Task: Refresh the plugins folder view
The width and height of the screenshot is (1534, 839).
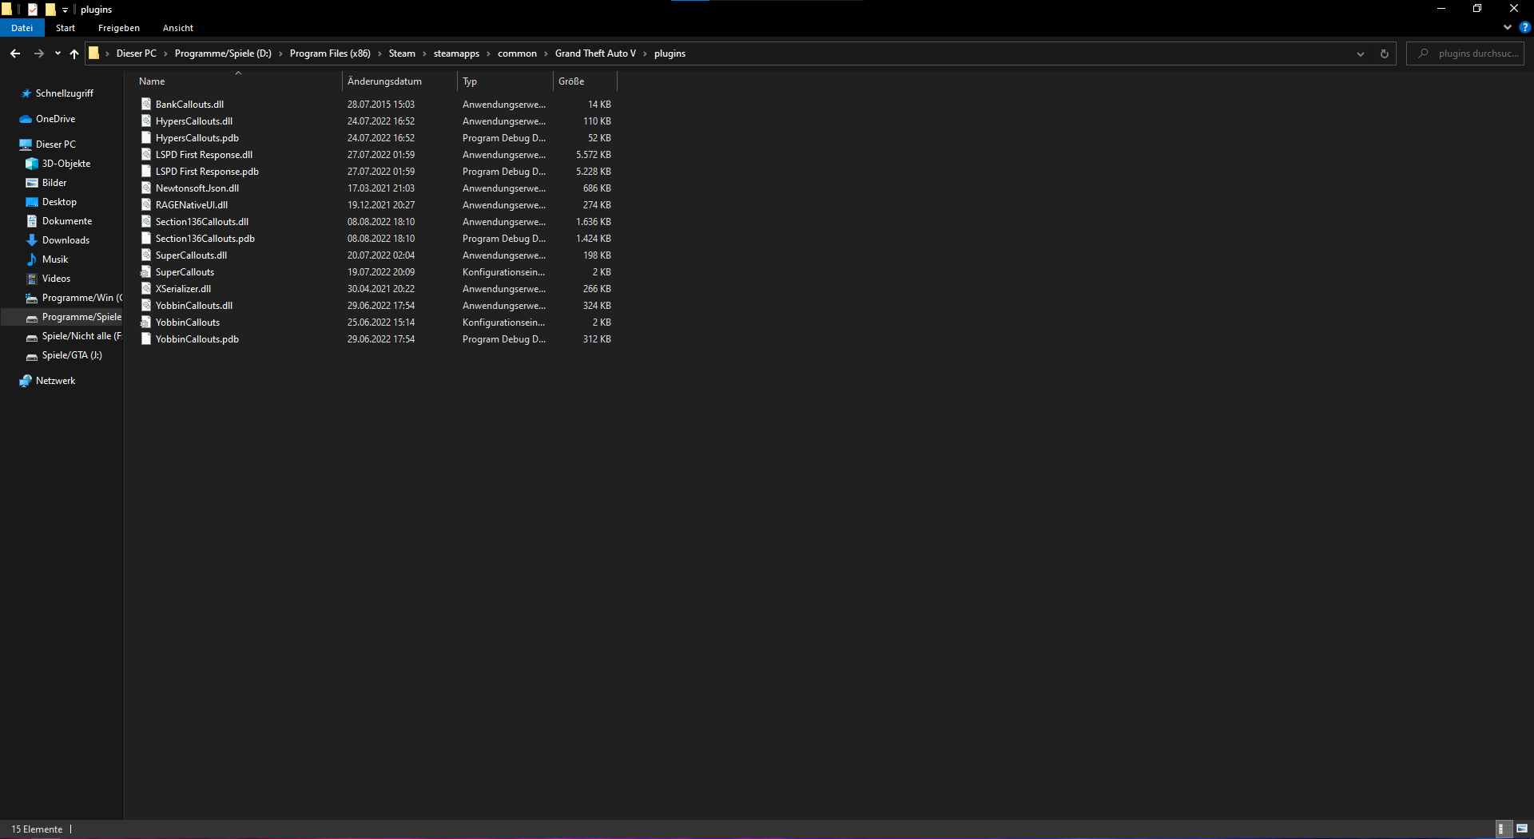Action: pos(1384,53)
